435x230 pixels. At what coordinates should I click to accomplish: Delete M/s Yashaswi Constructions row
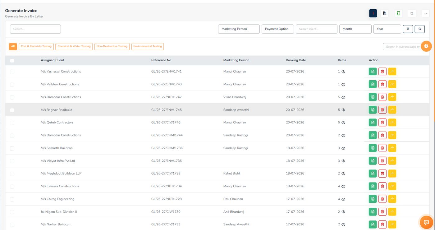click(x=382, y=72)
